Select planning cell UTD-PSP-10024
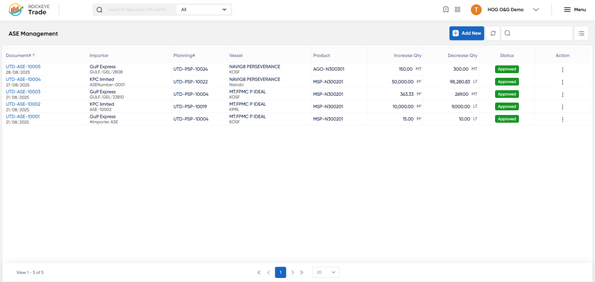595x282 pixels. point(191,70)
